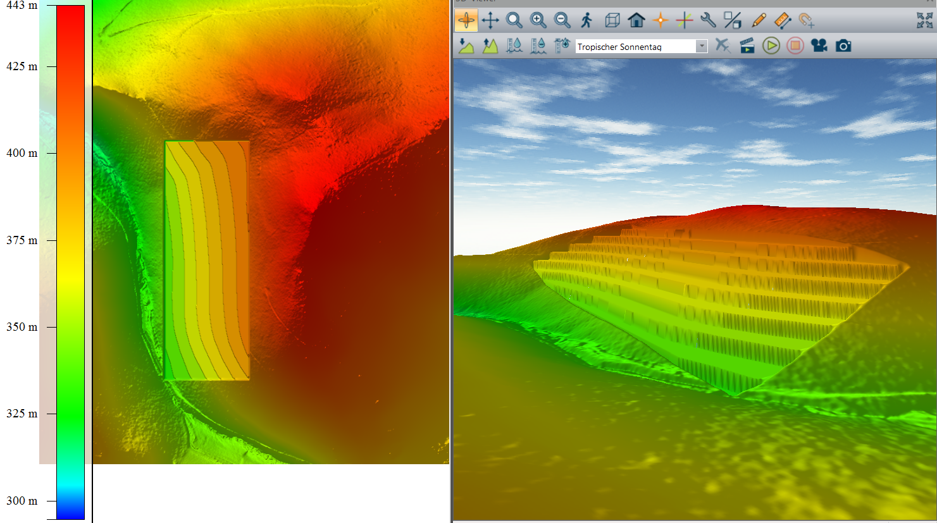Click the clapperboard animation icon
The image size is (937, 523).
tap(747, 46)
